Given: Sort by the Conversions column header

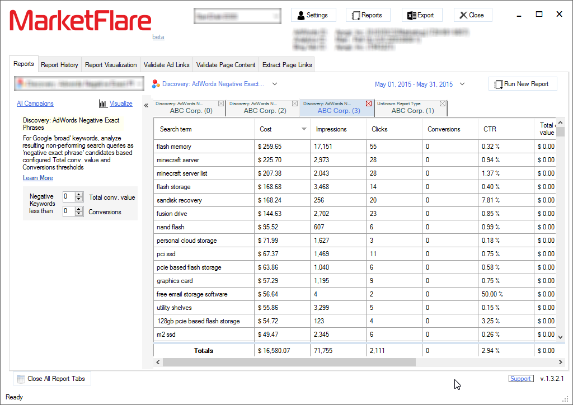Looking at the screenshot, I should pyautogui.click(x=450, y=129).
